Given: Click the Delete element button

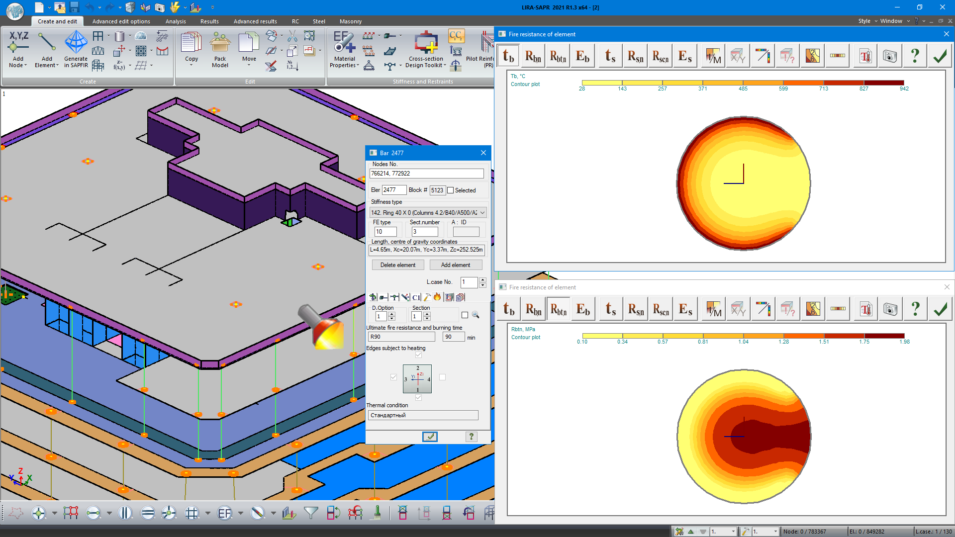Looking at the screenshot, I should point(397,265).
